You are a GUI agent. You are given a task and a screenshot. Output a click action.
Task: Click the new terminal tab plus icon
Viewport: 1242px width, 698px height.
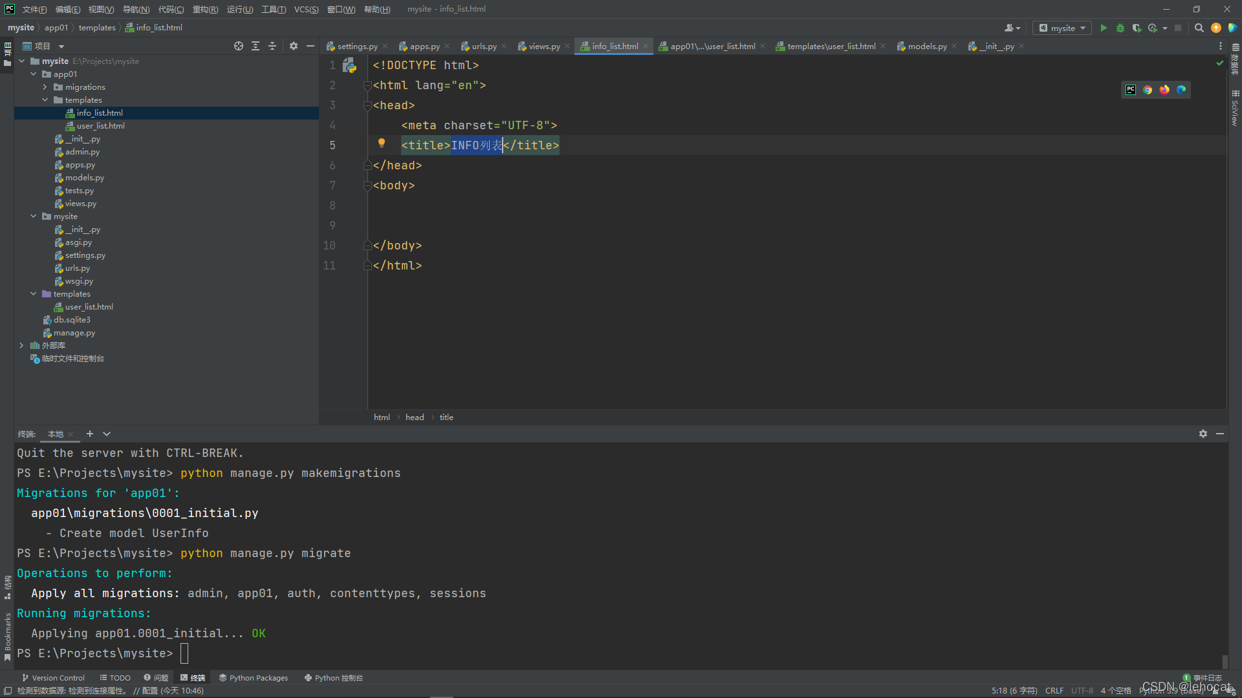click(90, 434)
